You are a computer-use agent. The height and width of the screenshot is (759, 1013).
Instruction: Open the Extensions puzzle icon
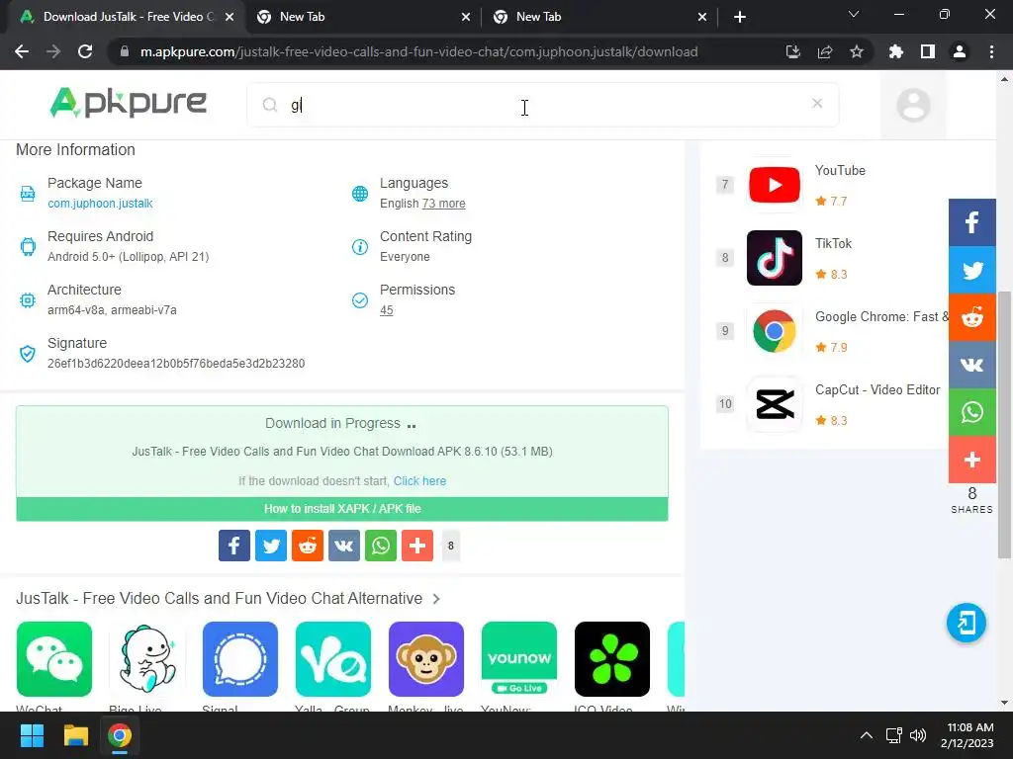pos(896,51)
